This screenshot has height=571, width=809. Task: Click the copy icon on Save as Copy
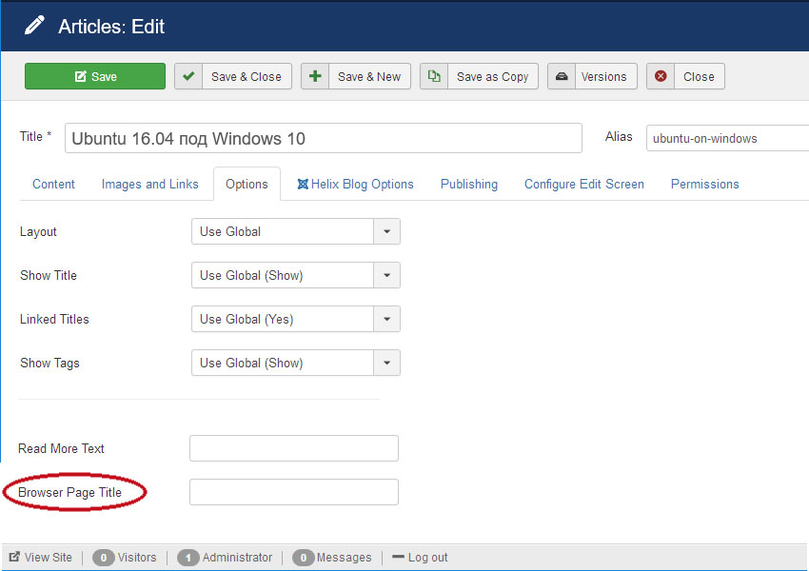434,76
